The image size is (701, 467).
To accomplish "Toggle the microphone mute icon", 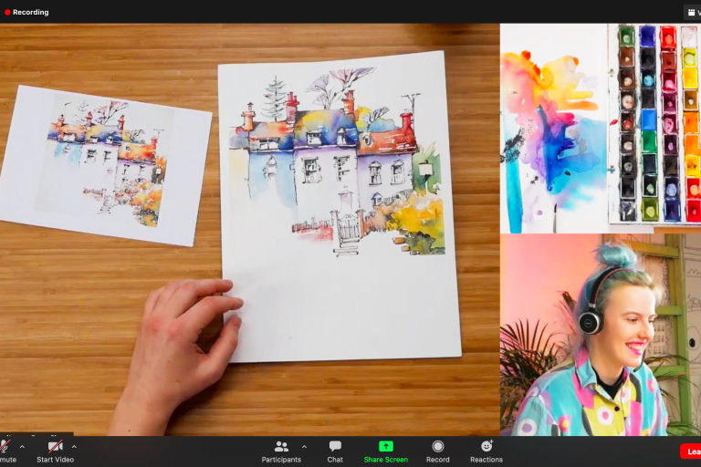I will [5, 446].
